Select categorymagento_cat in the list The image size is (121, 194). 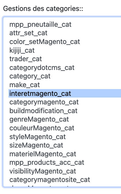point(65,102)
